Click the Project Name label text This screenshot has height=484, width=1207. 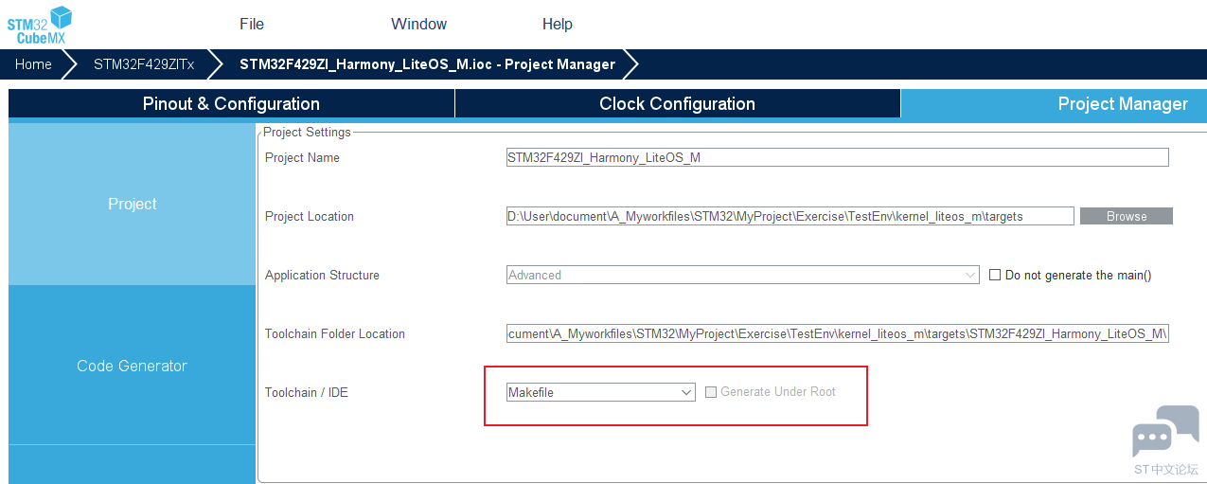tap(302, 157)
